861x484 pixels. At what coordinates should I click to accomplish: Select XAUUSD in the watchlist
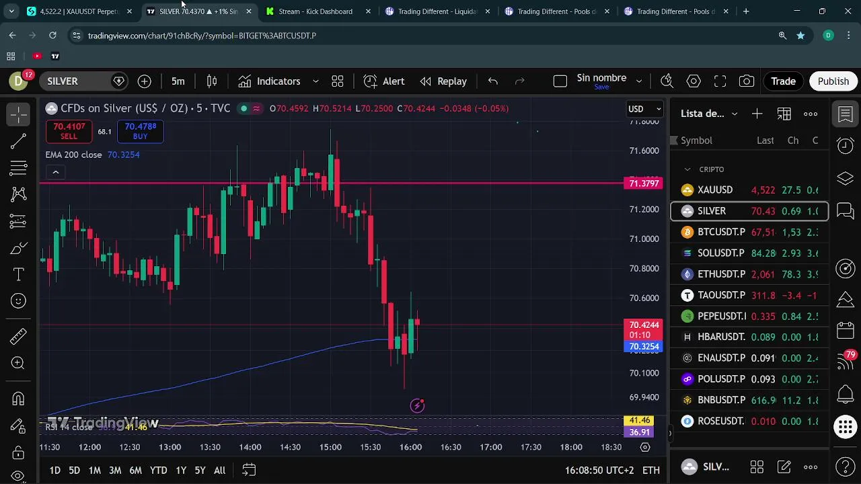(x=749, y=190)
